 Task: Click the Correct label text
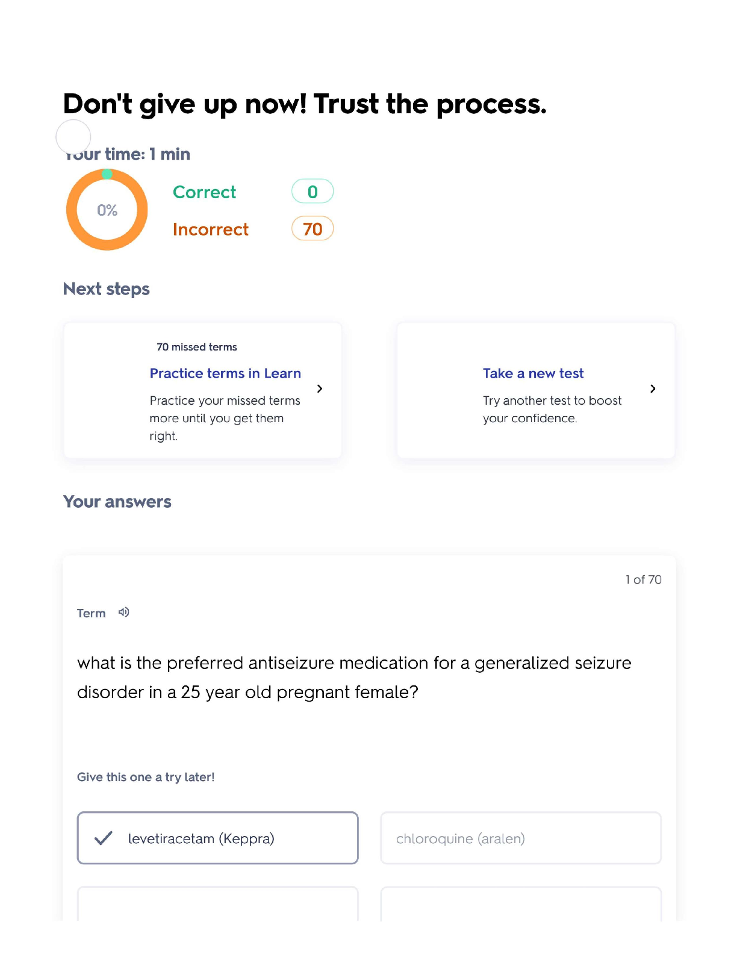[204, 192]
